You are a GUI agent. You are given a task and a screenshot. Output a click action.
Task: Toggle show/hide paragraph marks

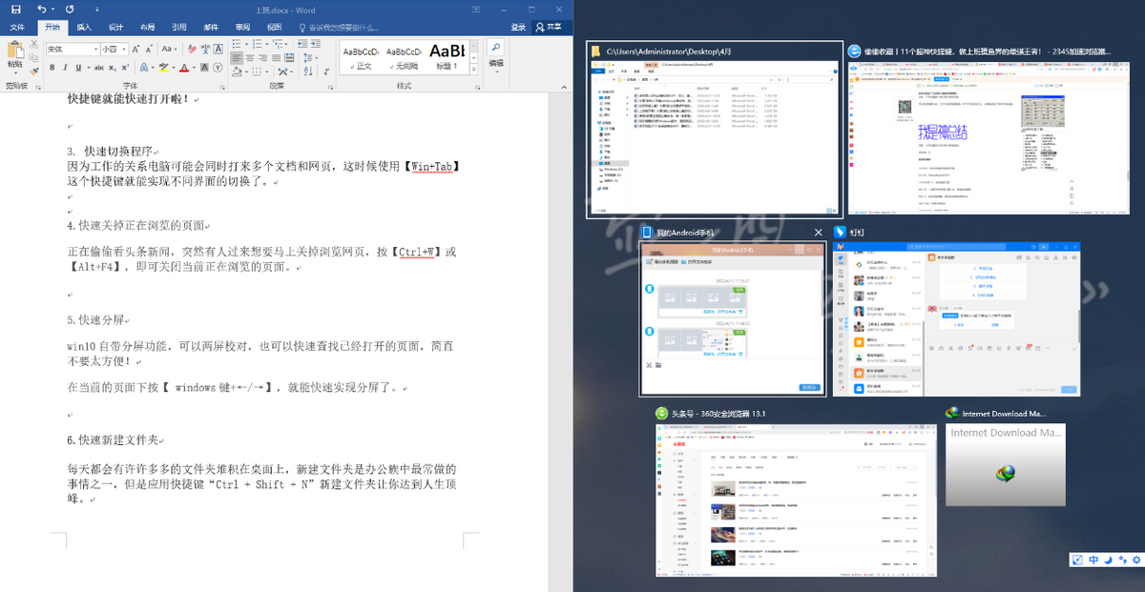click(x=326, y=71)
